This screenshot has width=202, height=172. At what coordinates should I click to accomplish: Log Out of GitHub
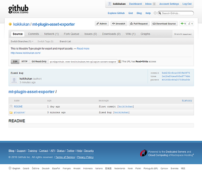187,4
